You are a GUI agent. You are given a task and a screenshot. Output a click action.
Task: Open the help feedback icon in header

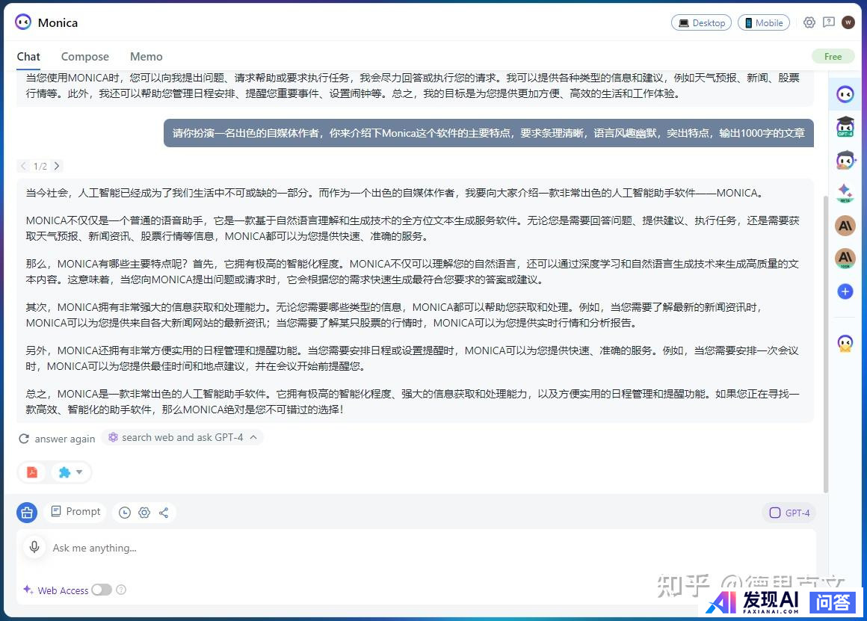point(829,22)
